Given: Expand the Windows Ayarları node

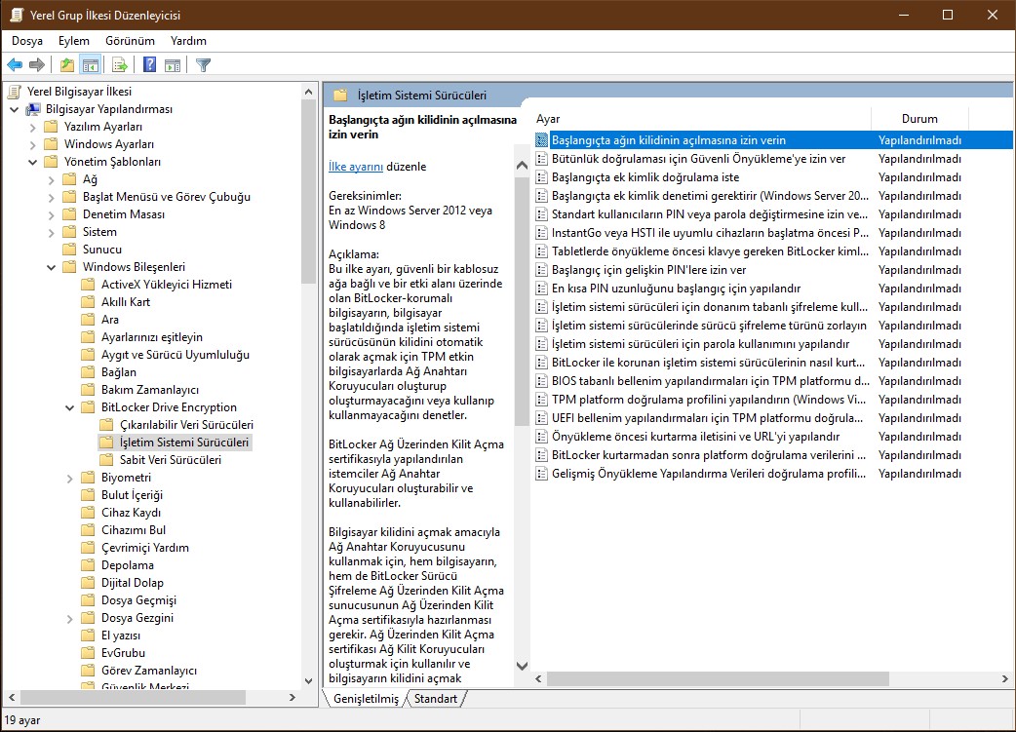Looking at the screenshot, I should (33, 144).
